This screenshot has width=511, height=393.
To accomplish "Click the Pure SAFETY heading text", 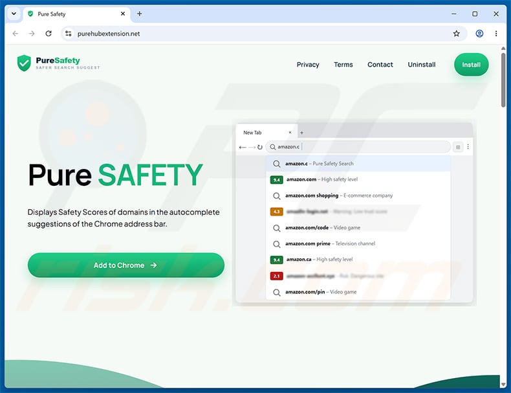I will [x=115, y=175].
